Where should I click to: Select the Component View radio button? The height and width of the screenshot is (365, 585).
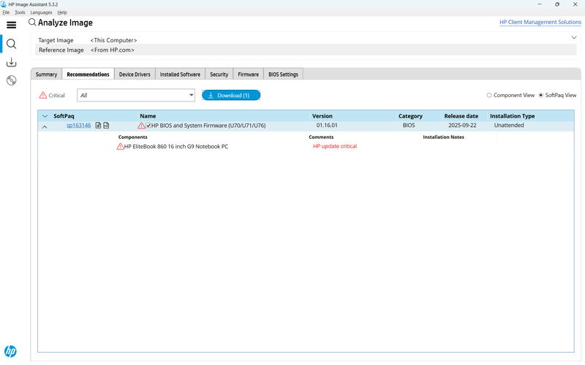click(489, 96)
